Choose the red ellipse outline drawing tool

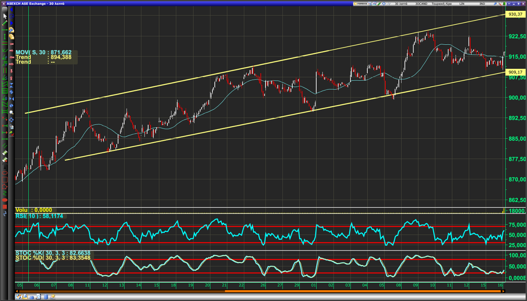(5, 173)
